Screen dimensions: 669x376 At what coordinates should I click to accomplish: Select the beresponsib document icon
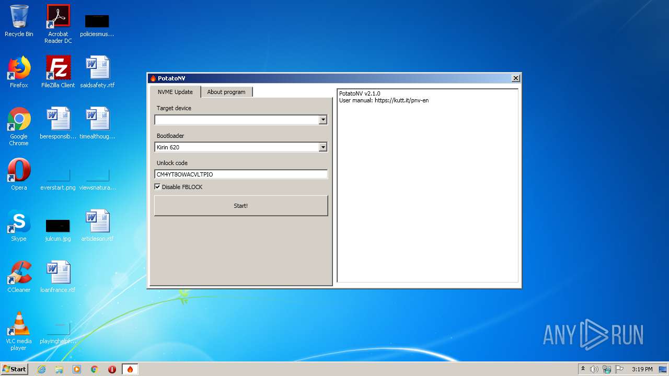pos(58,123)
